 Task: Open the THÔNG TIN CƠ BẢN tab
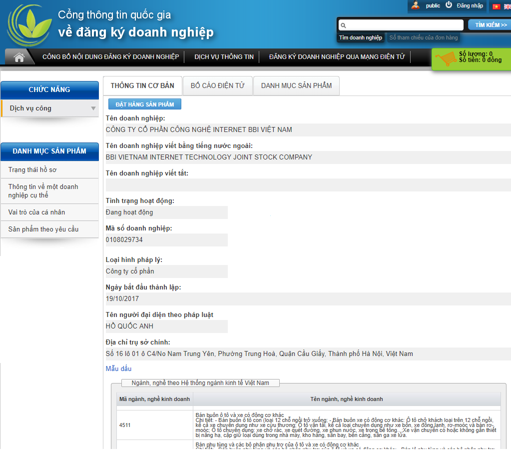coord(142,86)
